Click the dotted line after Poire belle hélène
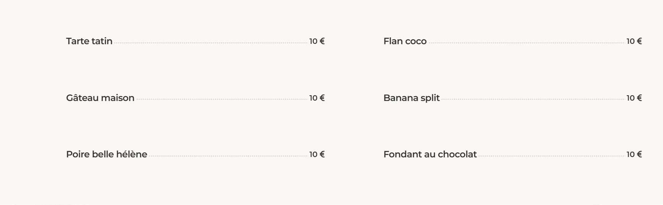Image resolution: width=663 pixels, height=205 pixels. [x=228, y=156]
